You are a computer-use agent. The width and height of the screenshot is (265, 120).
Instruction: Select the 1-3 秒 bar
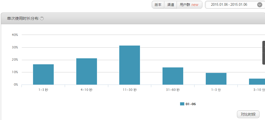tap(43, 74)
